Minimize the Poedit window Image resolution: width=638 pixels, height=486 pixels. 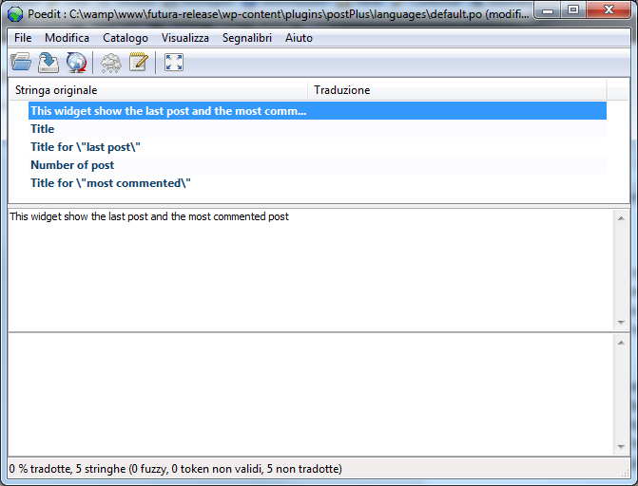coord(548,10)
